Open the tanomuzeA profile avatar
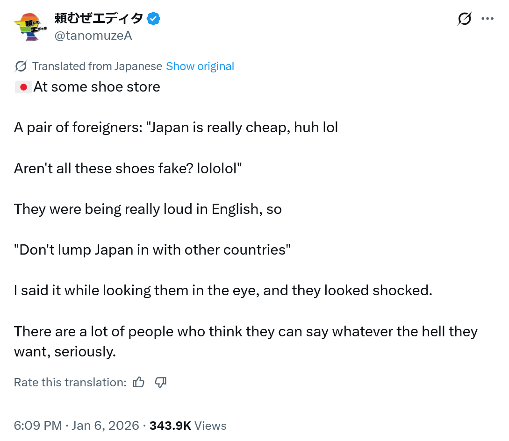Viewport: 509px width, 441px height. pyautogui.click(x=31, y=27)
